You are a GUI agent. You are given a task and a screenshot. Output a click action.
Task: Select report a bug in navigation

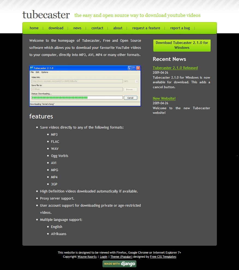pyautogui.click(x=180, y=28)
